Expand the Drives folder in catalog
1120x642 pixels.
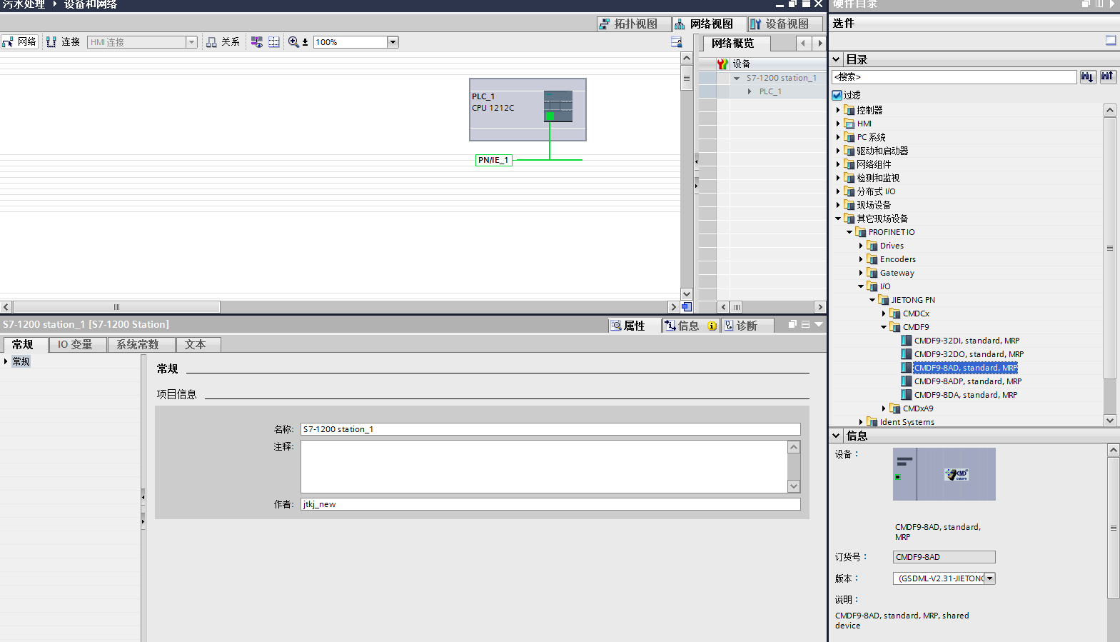coord(861,246)
